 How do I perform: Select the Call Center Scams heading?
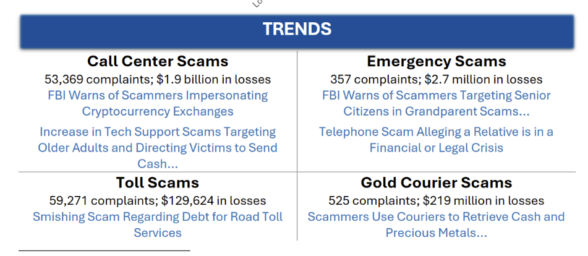pos(158,62)
